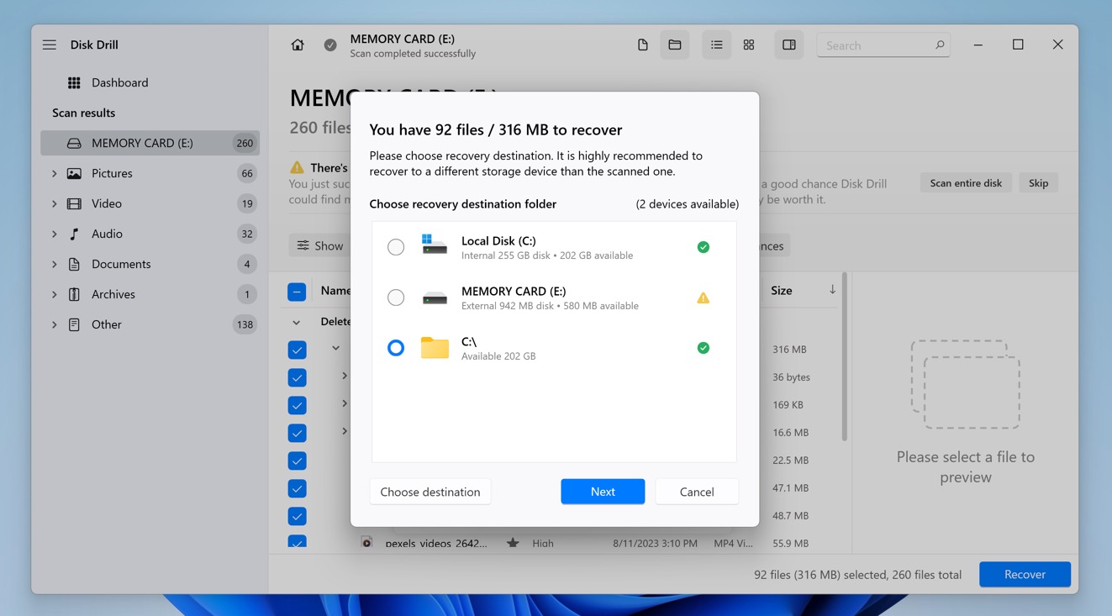Click the file list vertical scrollbar
This screenshot has width=1112, height=616.
[x=844, y=357]
